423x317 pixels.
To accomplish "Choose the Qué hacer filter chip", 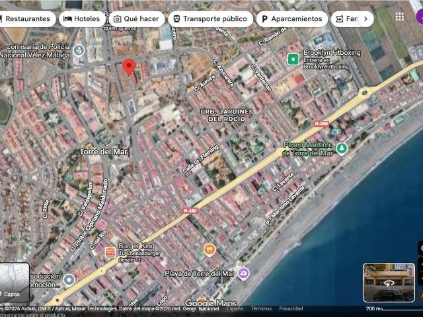I will (x=137, y=19).
